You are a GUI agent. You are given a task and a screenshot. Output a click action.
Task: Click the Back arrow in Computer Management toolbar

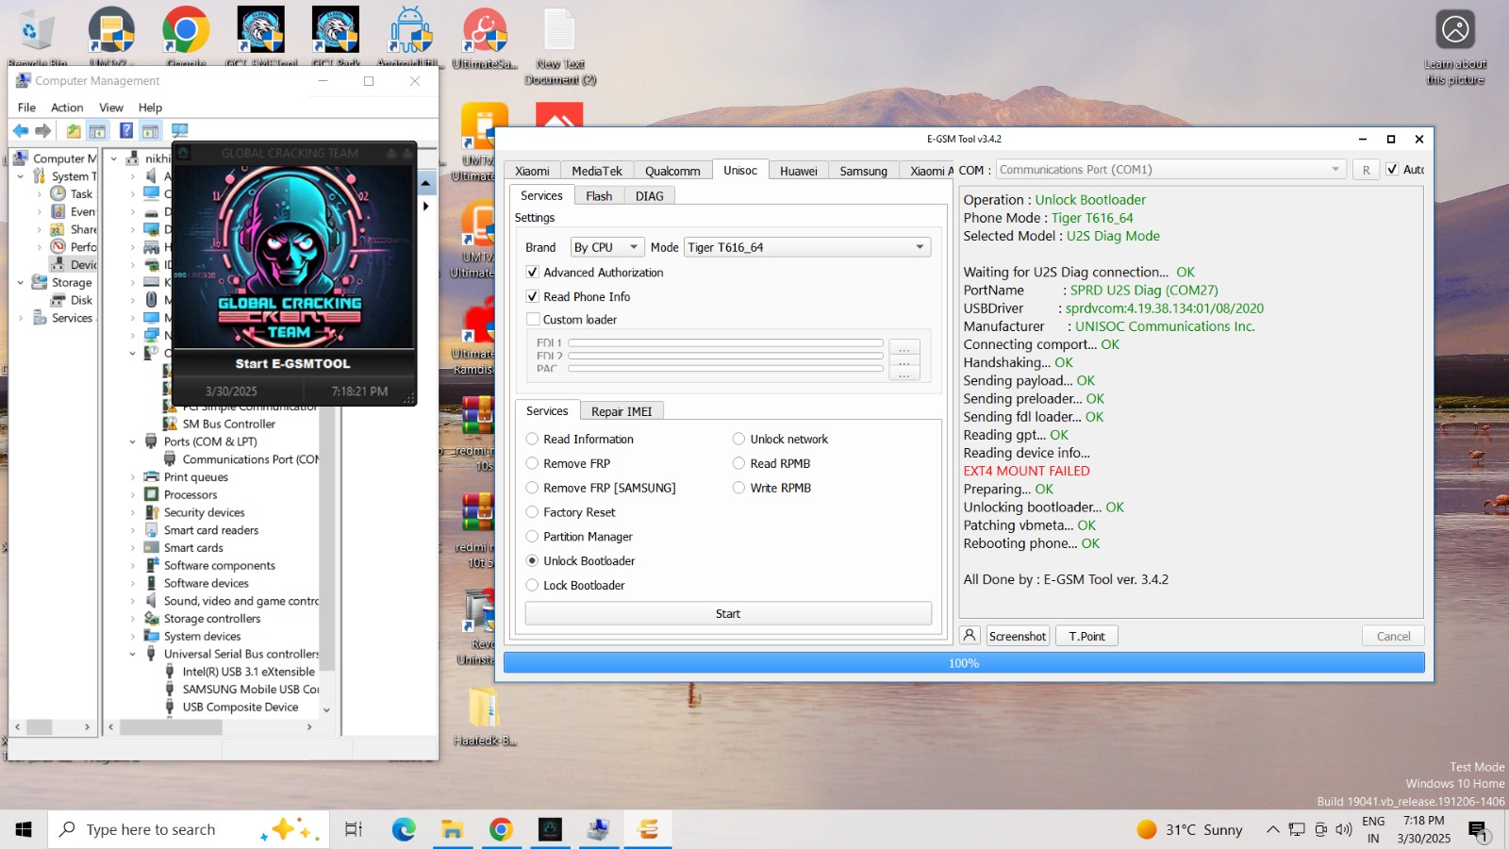coord(21,130)
